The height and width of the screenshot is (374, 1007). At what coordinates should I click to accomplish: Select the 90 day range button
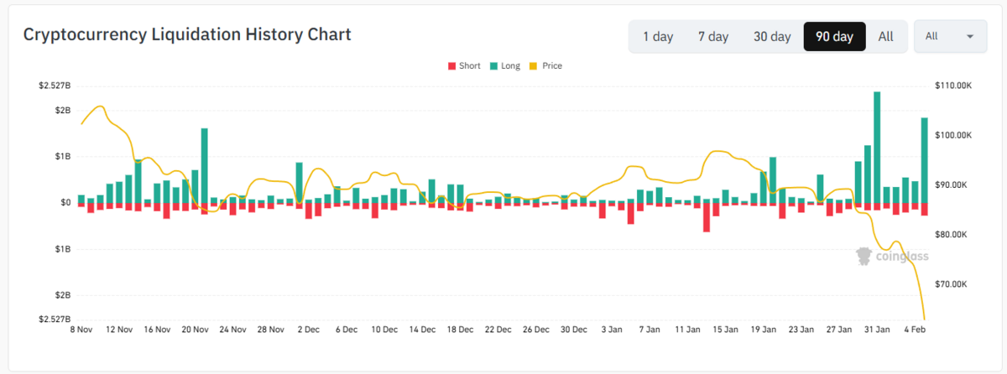click(834, 36)
